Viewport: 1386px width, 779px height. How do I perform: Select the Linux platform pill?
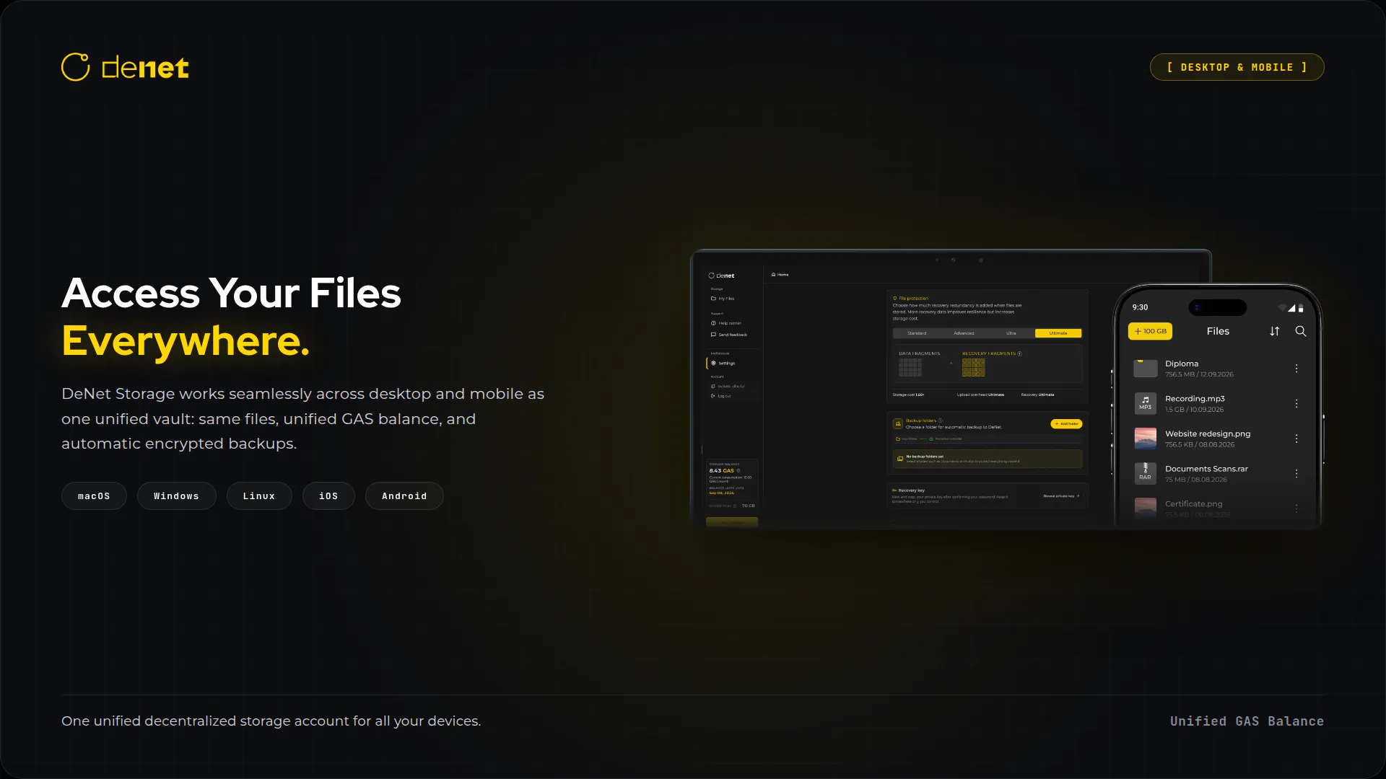(259, 496)
